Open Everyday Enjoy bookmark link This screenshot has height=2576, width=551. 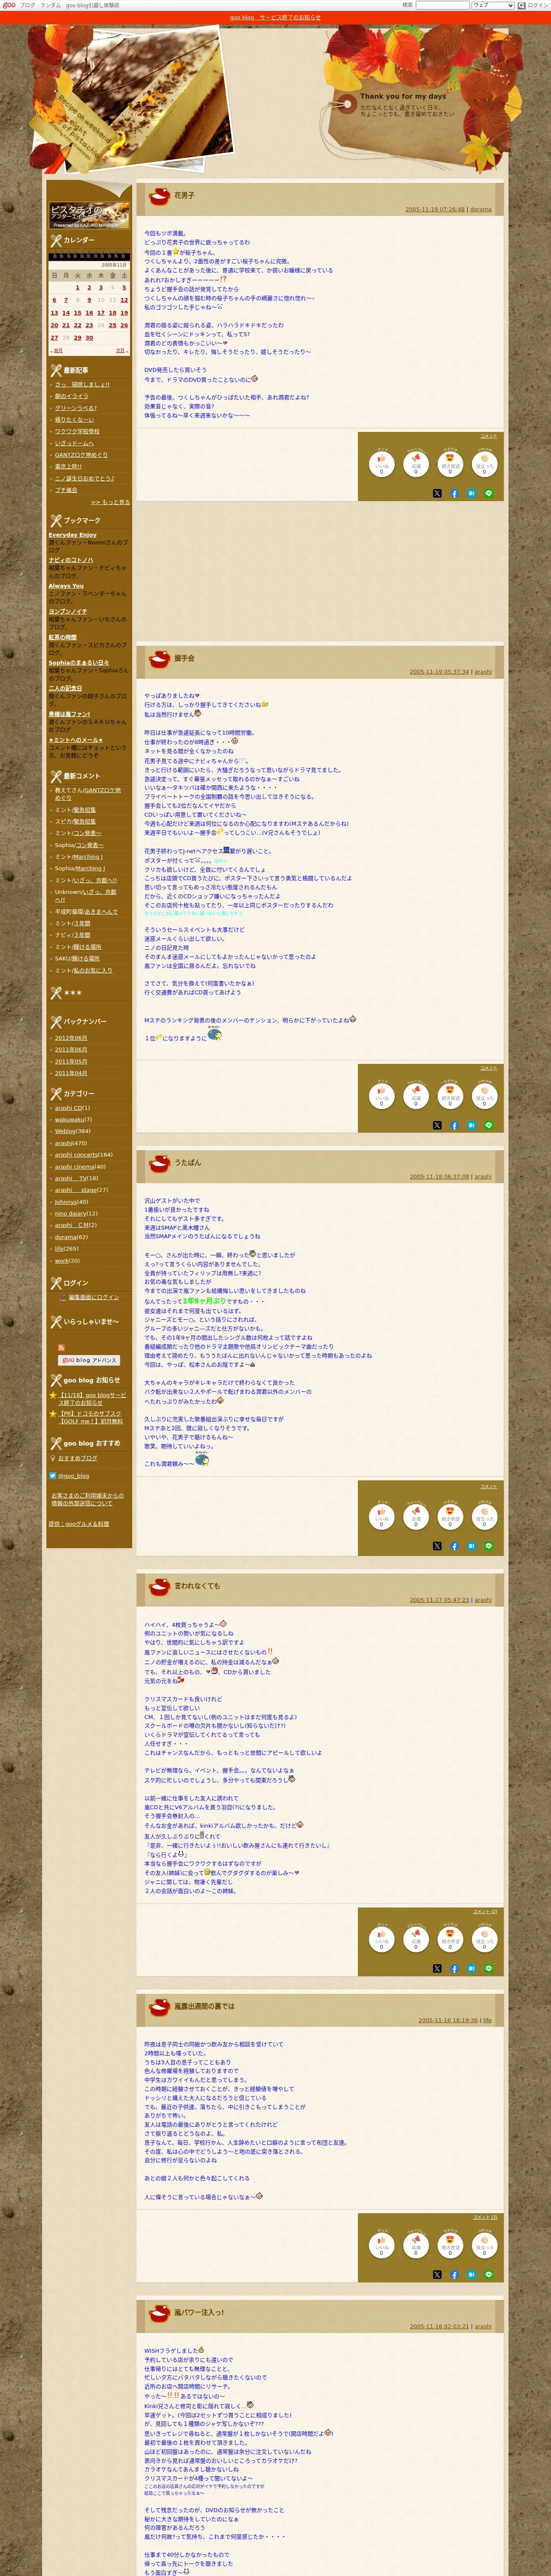click(x=72, y=535)
